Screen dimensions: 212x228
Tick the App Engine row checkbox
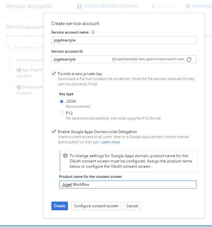(11, 70)
